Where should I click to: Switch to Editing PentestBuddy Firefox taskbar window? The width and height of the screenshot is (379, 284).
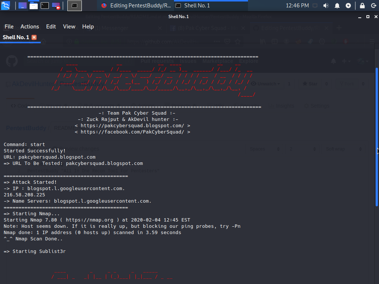pos(136,5)
